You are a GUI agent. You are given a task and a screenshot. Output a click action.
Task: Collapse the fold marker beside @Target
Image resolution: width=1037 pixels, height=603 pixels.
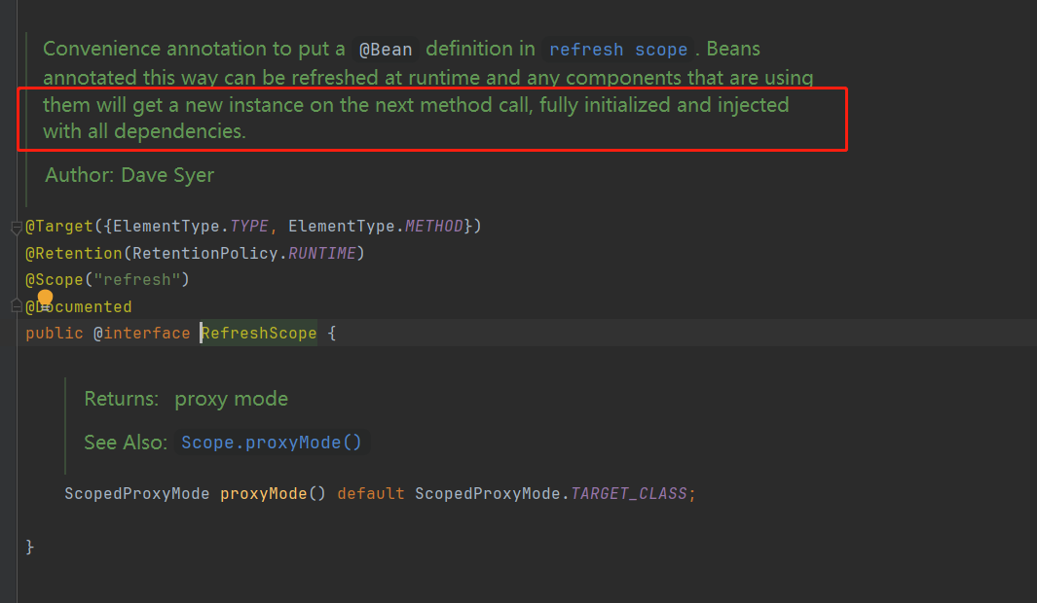tap(16, 227)
